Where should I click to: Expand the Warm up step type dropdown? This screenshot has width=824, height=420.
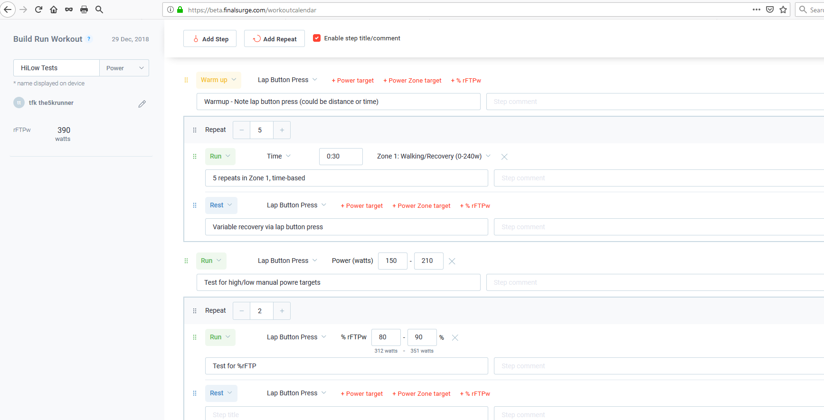[218, 80]
